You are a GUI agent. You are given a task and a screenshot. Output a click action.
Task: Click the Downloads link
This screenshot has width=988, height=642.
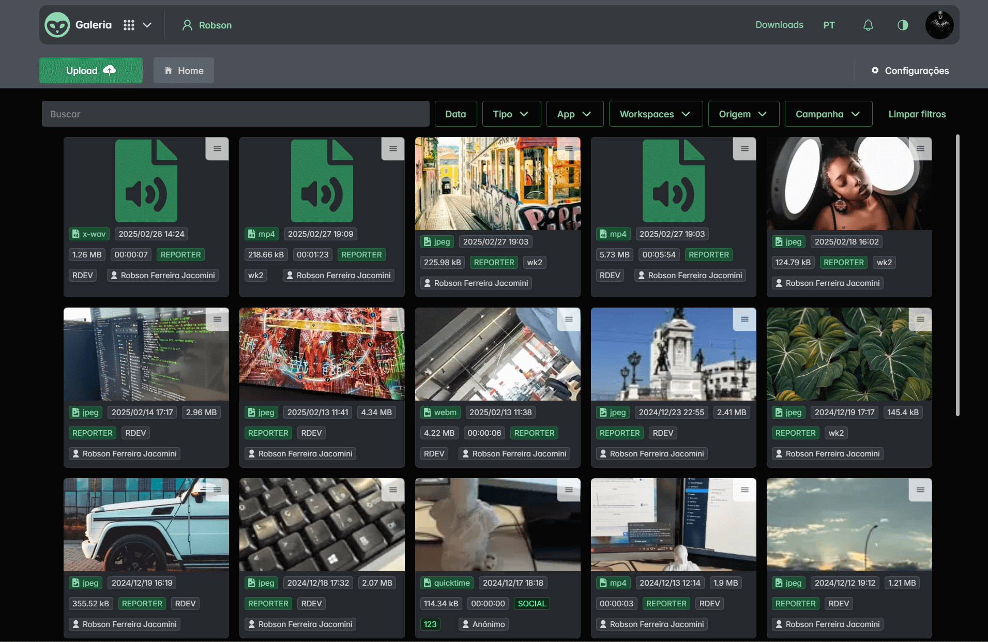click(x=779, y=24)
